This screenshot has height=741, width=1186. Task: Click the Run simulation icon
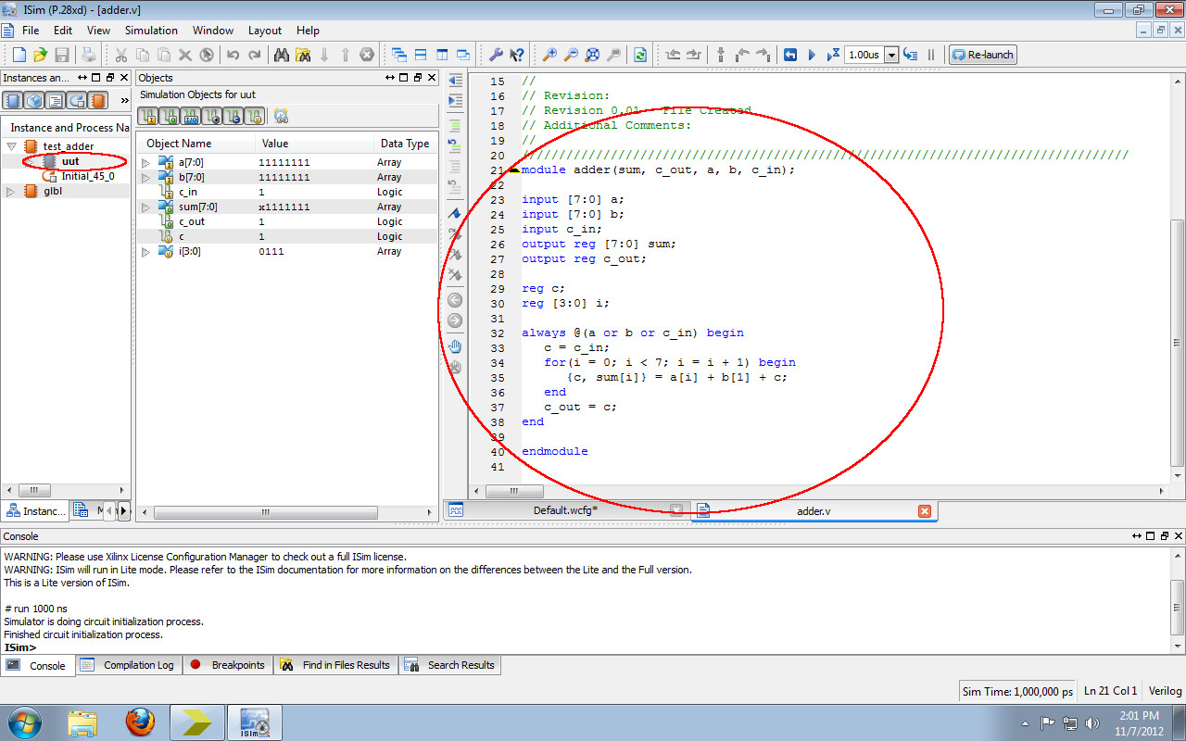click(812, 55)
